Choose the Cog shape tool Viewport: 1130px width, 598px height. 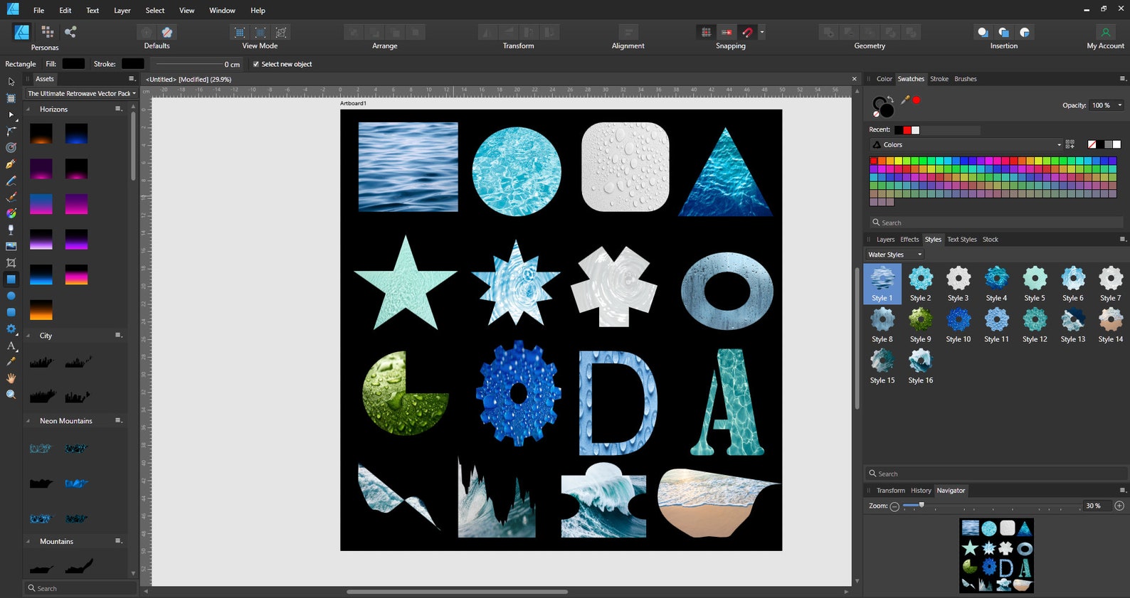(x=11, y=329)
